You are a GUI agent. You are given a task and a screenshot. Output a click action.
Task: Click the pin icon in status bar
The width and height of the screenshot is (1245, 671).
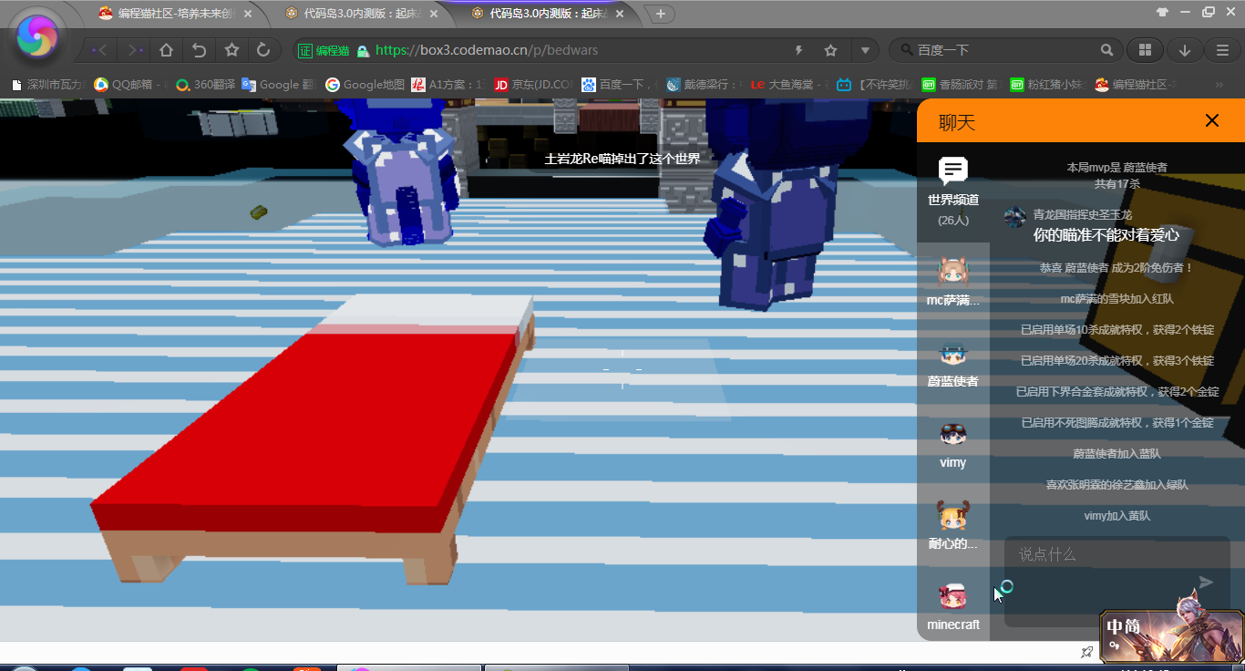pyautogui.click(x=1086, y=652)
